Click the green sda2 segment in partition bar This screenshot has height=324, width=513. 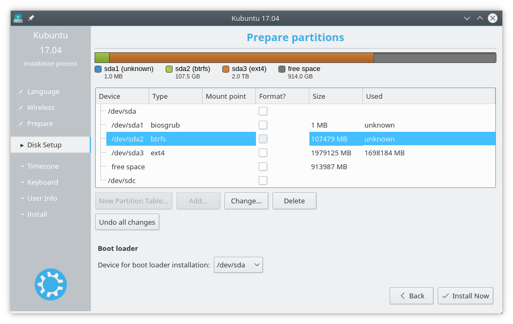coord(102,58)
